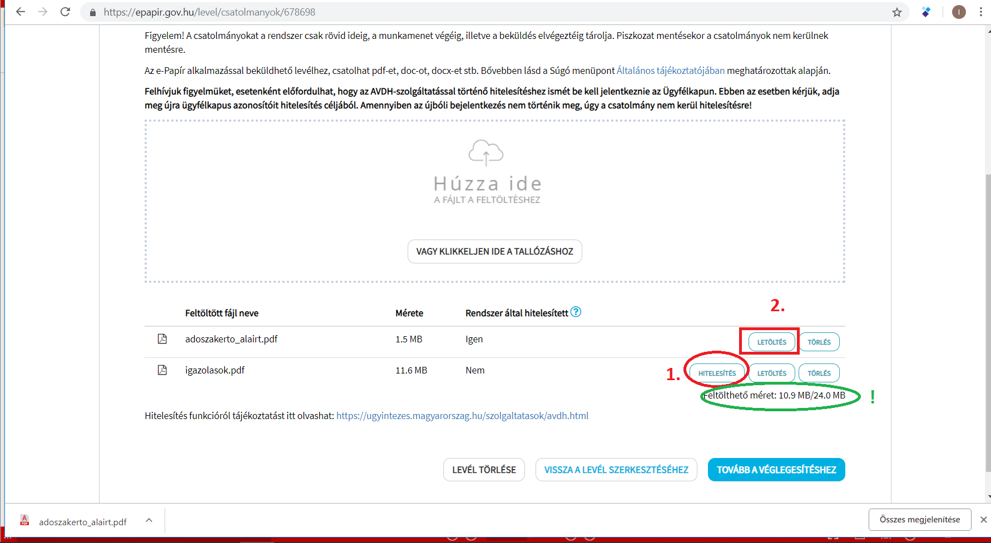
Task: Click PDF icon beside adoszakerto_alairt.pdf row
Action: tap(162, 339)
